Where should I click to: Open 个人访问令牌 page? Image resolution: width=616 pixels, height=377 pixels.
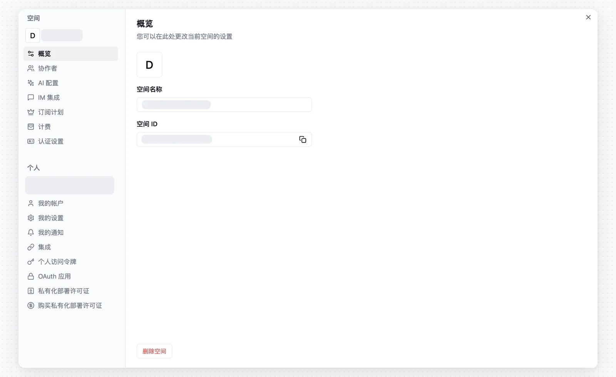point(71,262)
